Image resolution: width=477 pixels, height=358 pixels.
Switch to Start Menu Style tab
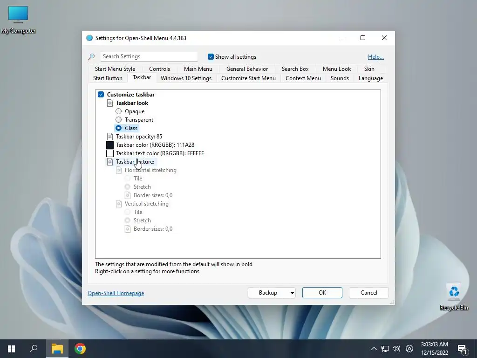[x=115, y=69]
